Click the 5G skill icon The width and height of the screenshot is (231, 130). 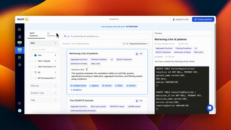pyautogui.click(x=35, y=73)
